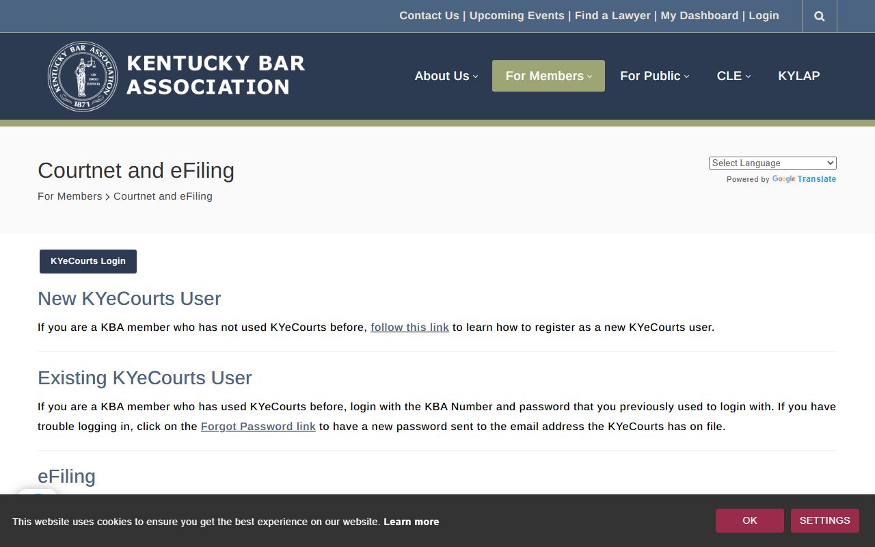The height and width of the screenshot is (547, 875).
Task: Expand the About Us menu
Action: (x=446, y=76)
